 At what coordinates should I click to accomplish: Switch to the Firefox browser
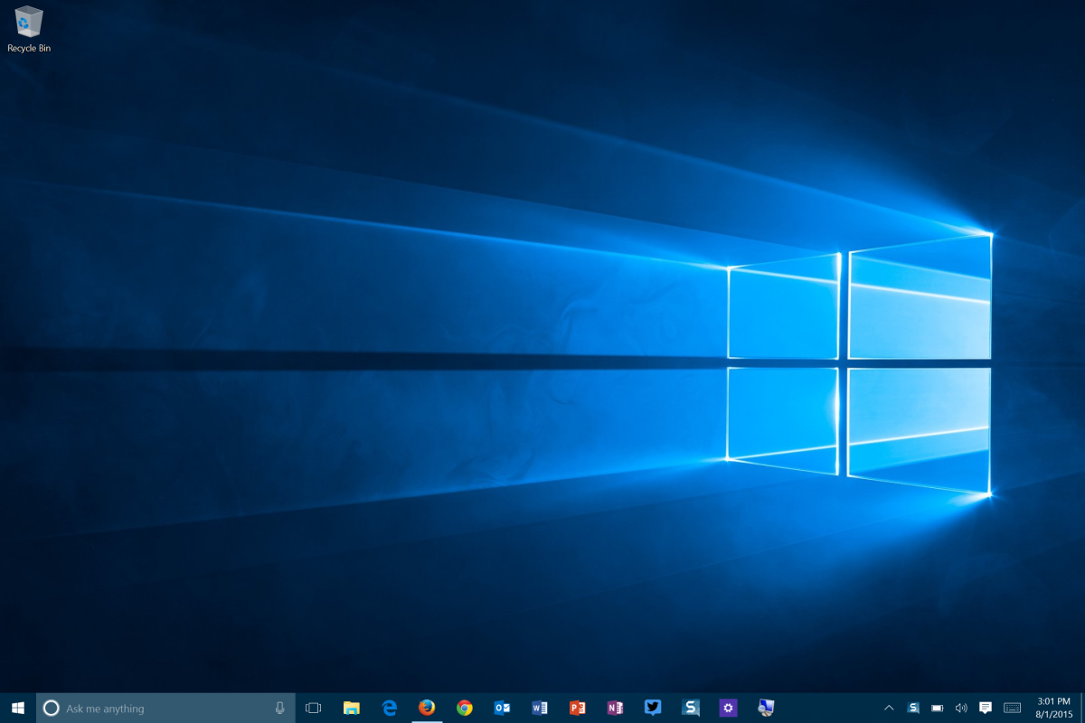coord(427,708)
